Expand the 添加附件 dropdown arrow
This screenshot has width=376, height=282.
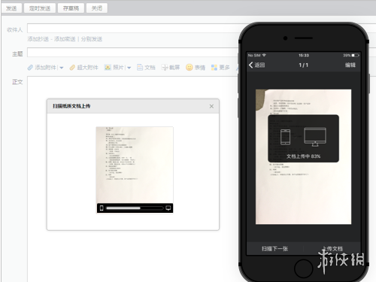coord(62,68)
